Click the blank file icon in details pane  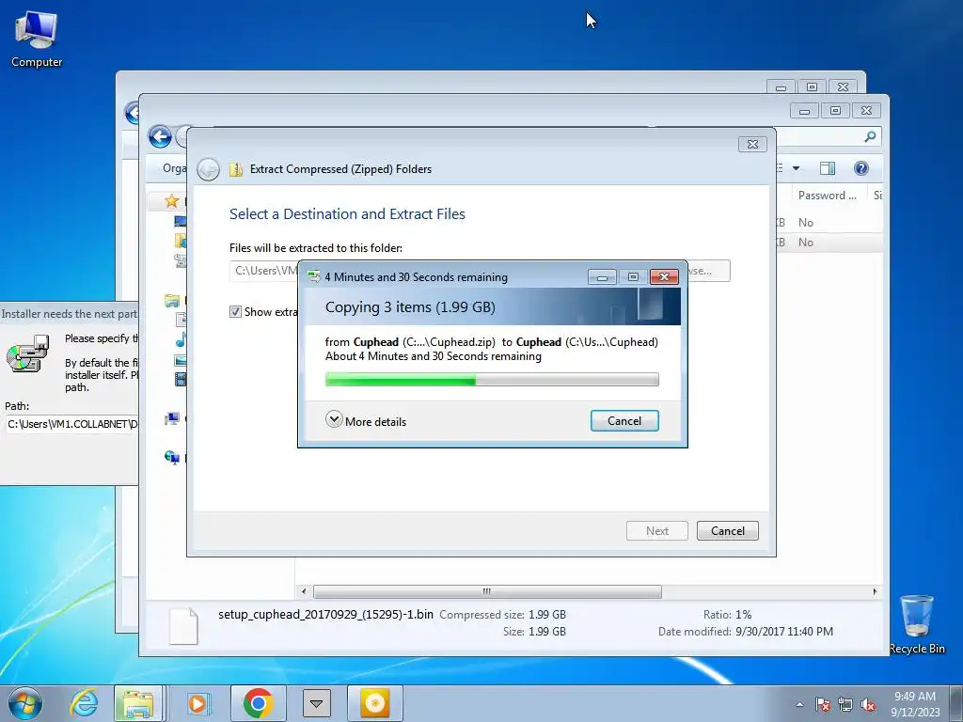pos(183,626)
